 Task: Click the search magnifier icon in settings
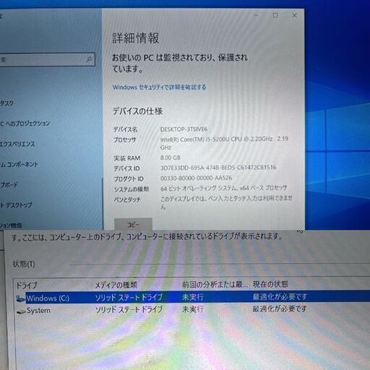[x=89, y=59]
